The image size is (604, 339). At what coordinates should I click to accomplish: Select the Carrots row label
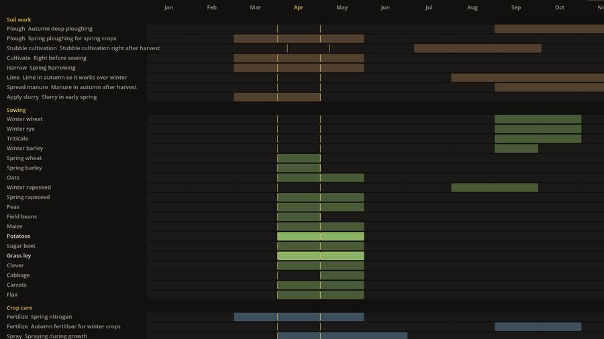tap(17, 285)
